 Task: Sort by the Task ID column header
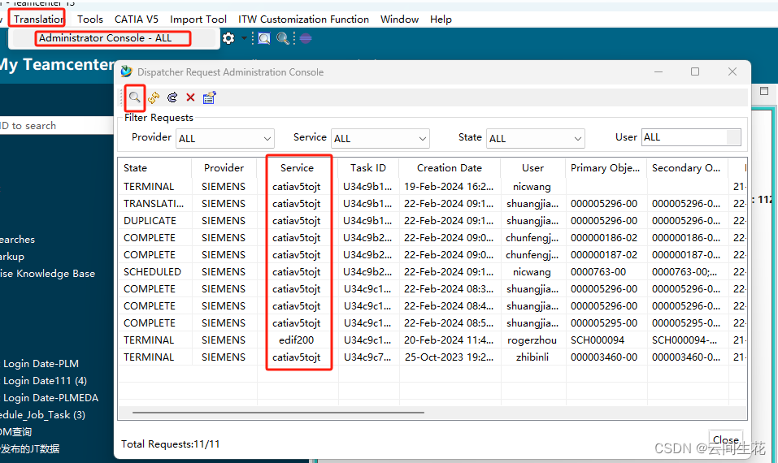[368, 167]
